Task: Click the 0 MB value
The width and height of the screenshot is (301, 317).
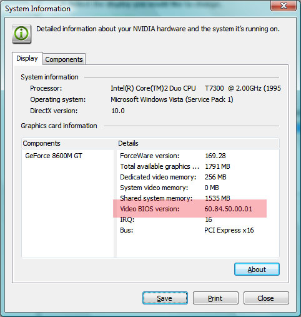Action: [212, 188]
